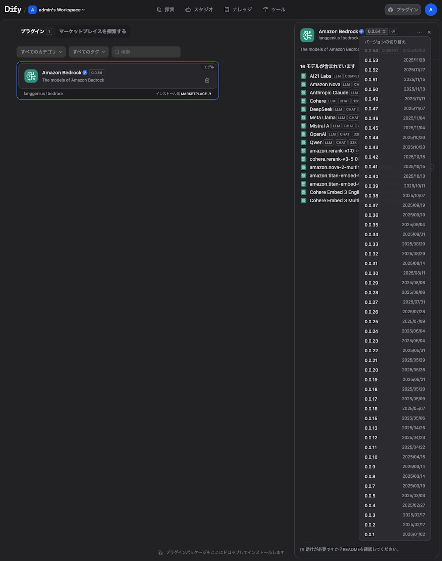Open the user avatar menu
The image size is (442, 561).
(431, 10)
